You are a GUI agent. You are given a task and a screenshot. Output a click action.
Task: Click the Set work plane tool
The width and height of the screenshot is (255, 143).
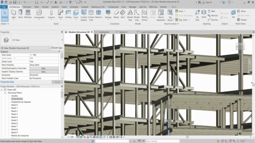(233, 14)
